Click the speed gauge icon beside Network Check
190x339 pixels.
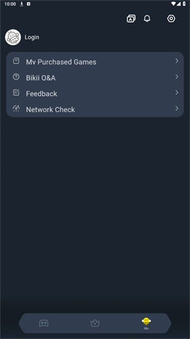tap(16, 108)
